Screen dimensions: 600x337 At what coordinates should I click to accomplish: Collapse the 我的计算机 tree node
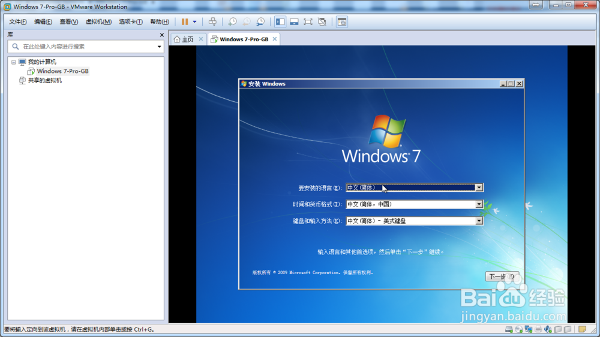(14, 62)
